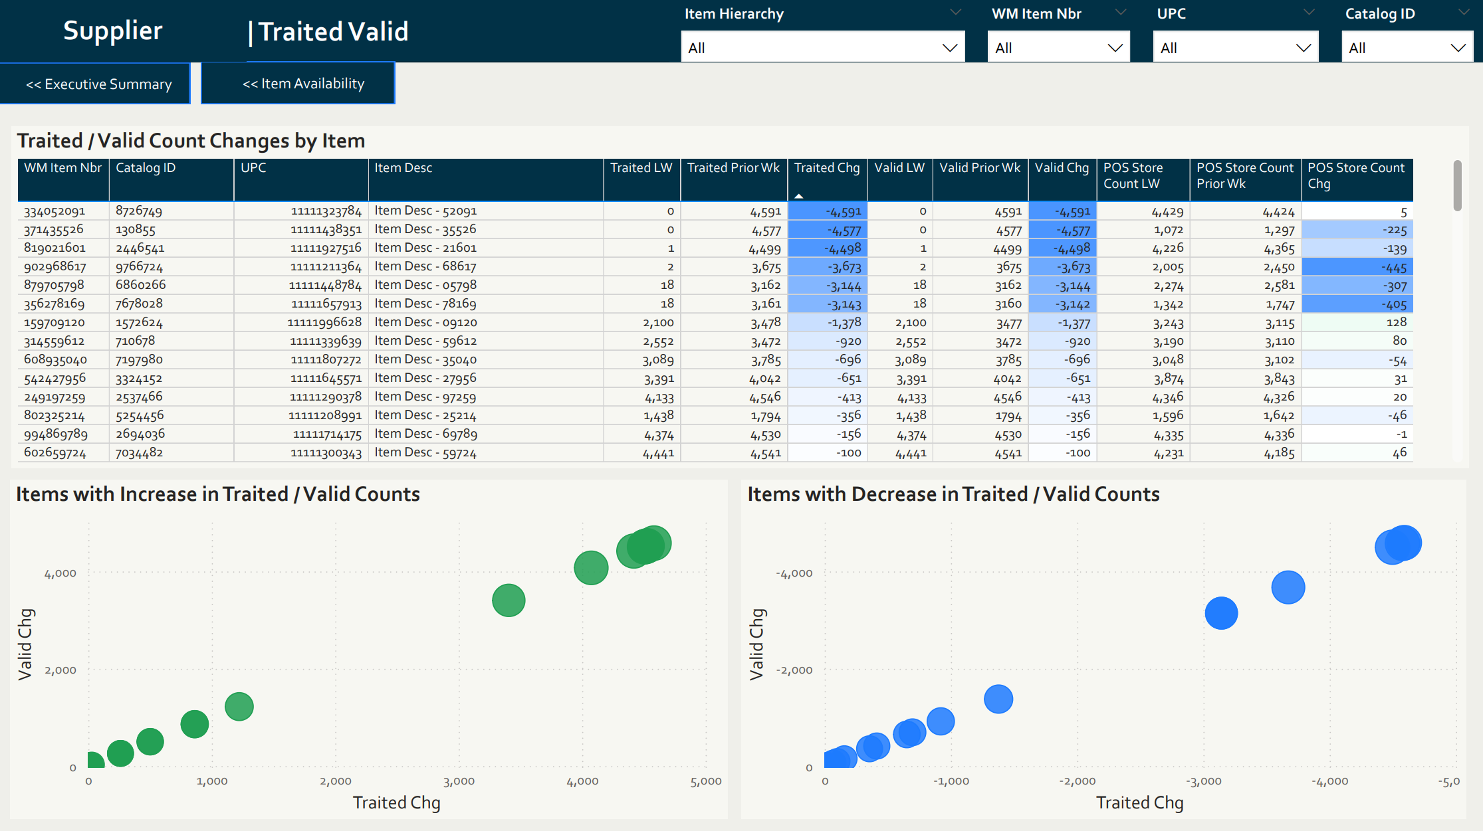Open the UPC filter dropdown
The width and height of the screenshot is (1483, 831).
click(x=1235, y=48)
